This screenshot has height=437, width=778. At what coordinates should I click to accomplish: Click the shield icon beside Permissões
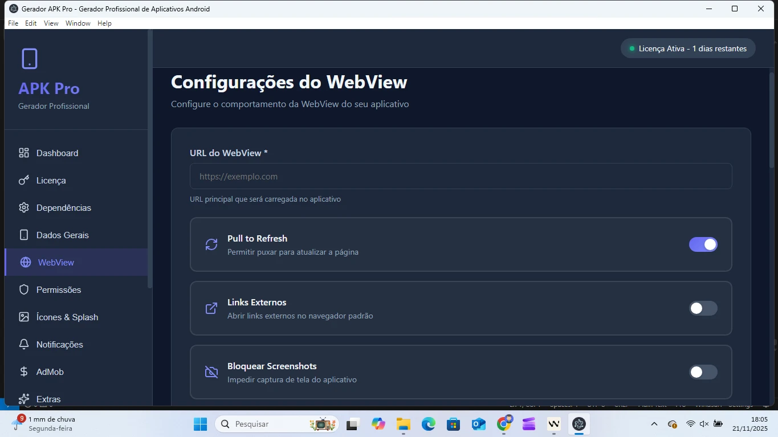pyautogui.click(x=24, y=289)
